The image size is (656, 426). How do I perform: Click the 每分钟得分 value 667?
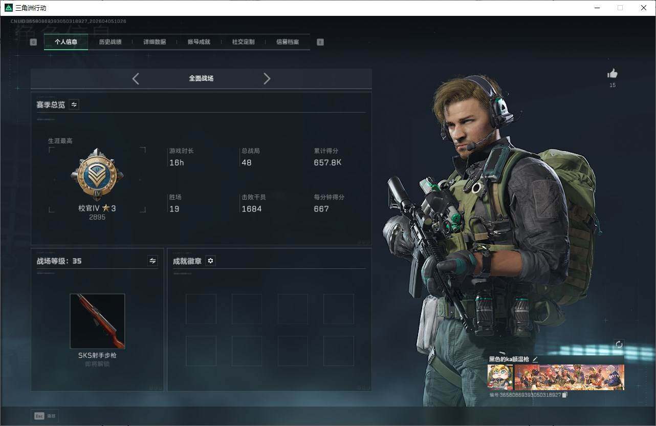click(x=321, y=208)
